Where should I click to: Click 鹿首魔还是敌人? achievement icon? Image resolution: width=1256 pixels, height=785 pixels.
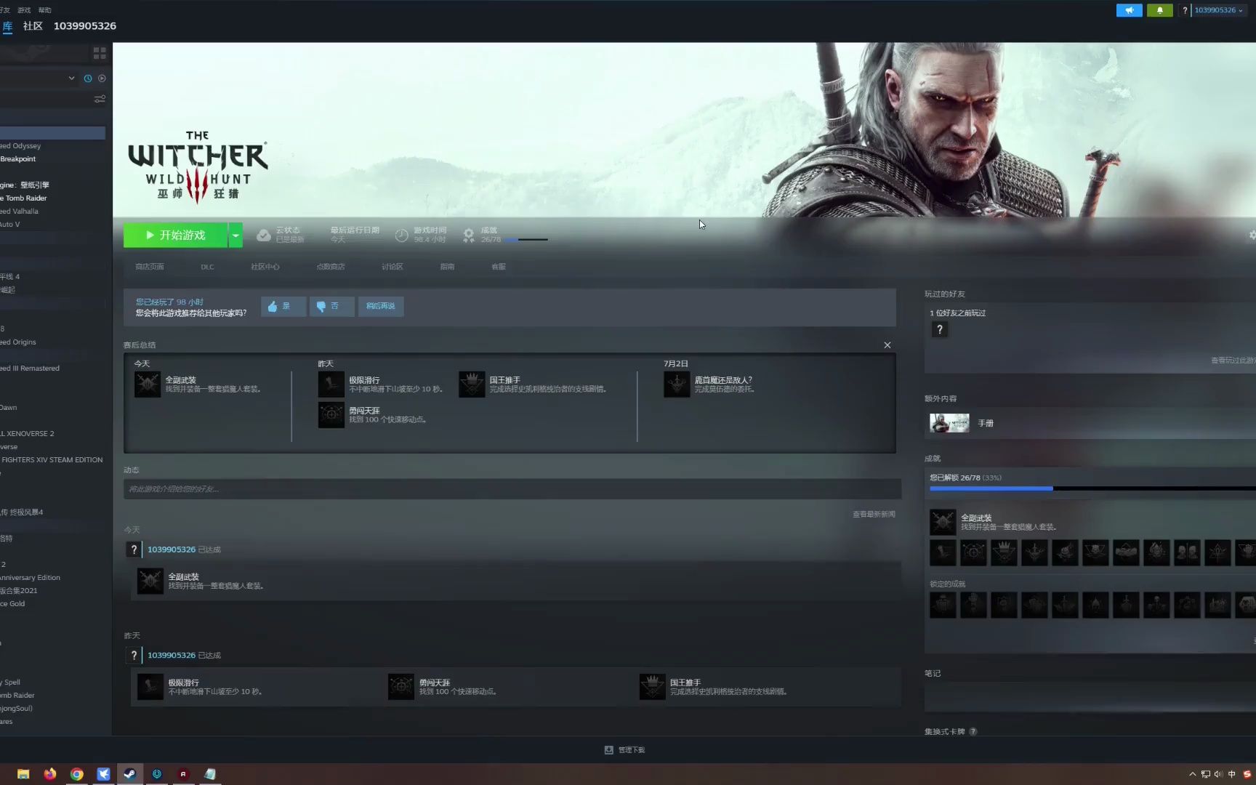coord(677,384)
